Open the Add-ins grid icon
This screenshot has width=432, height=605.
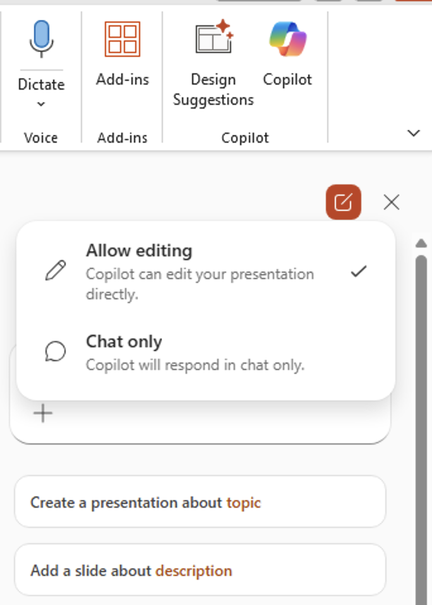tap(122, 39)
